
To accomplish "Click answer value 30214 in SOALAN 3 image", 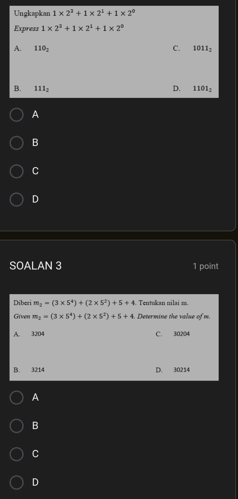I will pyautogui.click(x=182, y=370).
